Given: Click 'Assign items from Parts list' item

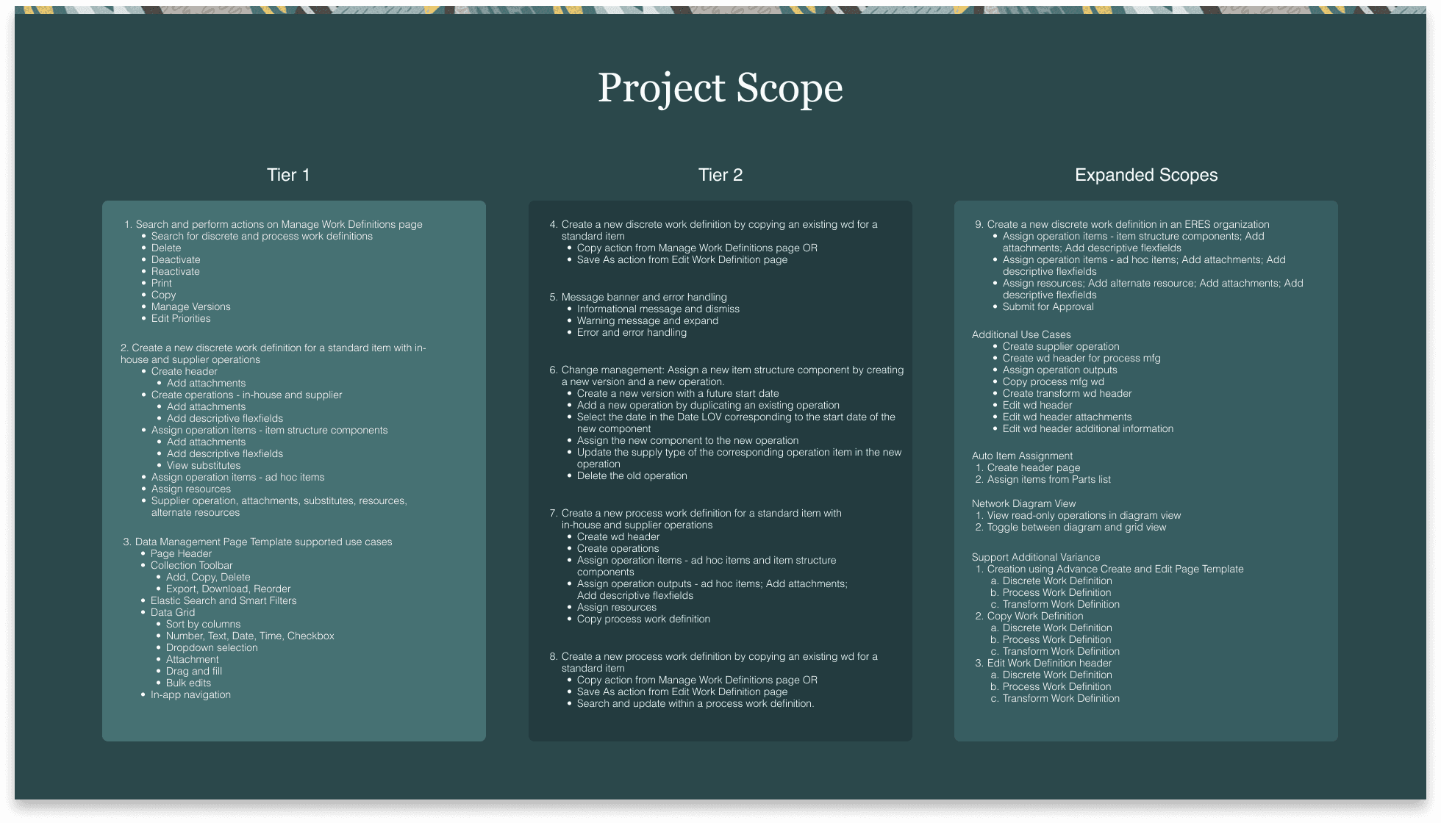Looking at the screenshot, I should coord(1048,480).
